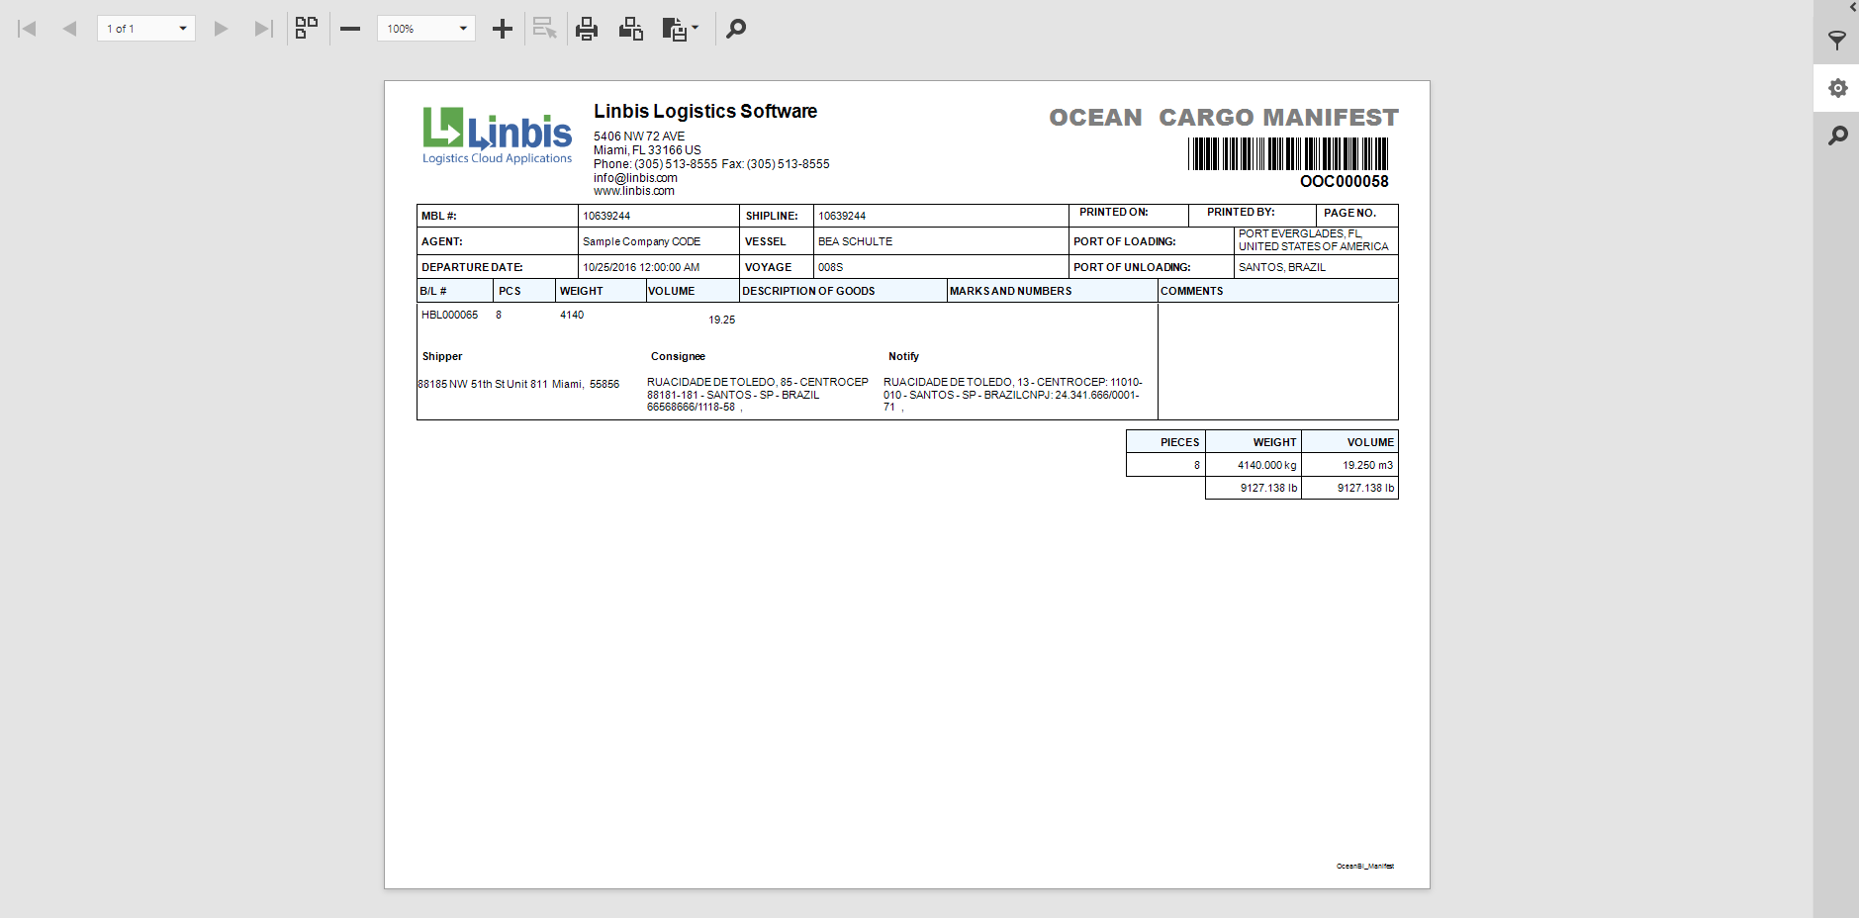The image size is (1859, 918).
Task: Click the OCEAN CARGO MANIFEST title
Action: [x=1224, y=118]
